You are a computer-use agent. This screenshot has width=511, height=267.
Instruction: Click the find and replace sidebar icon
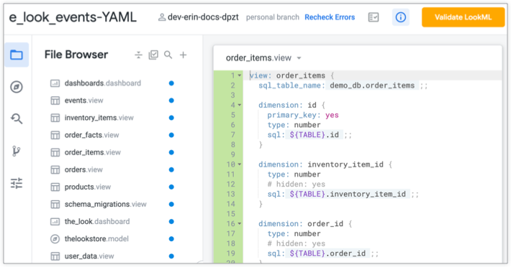17,119
